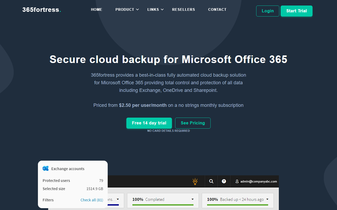337x210 pixels.
Task: Expand the PRODUCT dropdown chevron
Action: click(137, 10)
